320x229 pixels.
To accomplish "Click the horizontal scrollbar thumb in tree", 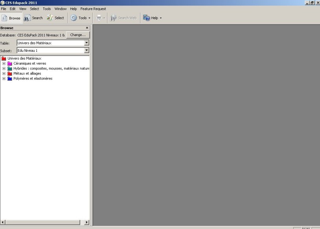I will (42, 222).
